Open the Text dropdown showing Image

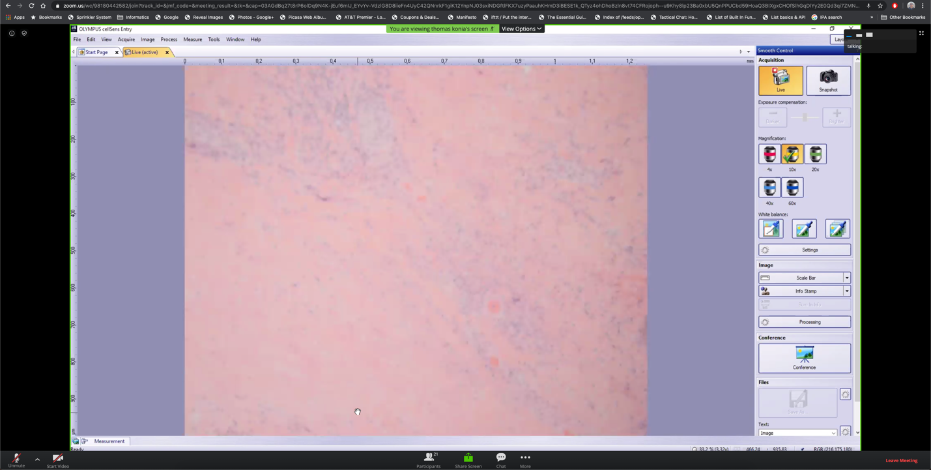click(x=797, y=433)
